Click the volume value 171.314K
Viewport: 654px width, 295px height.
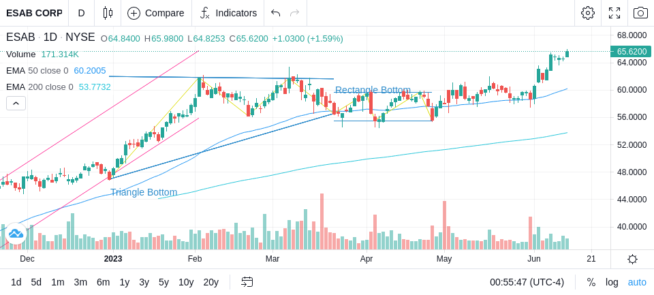point(60,55)
